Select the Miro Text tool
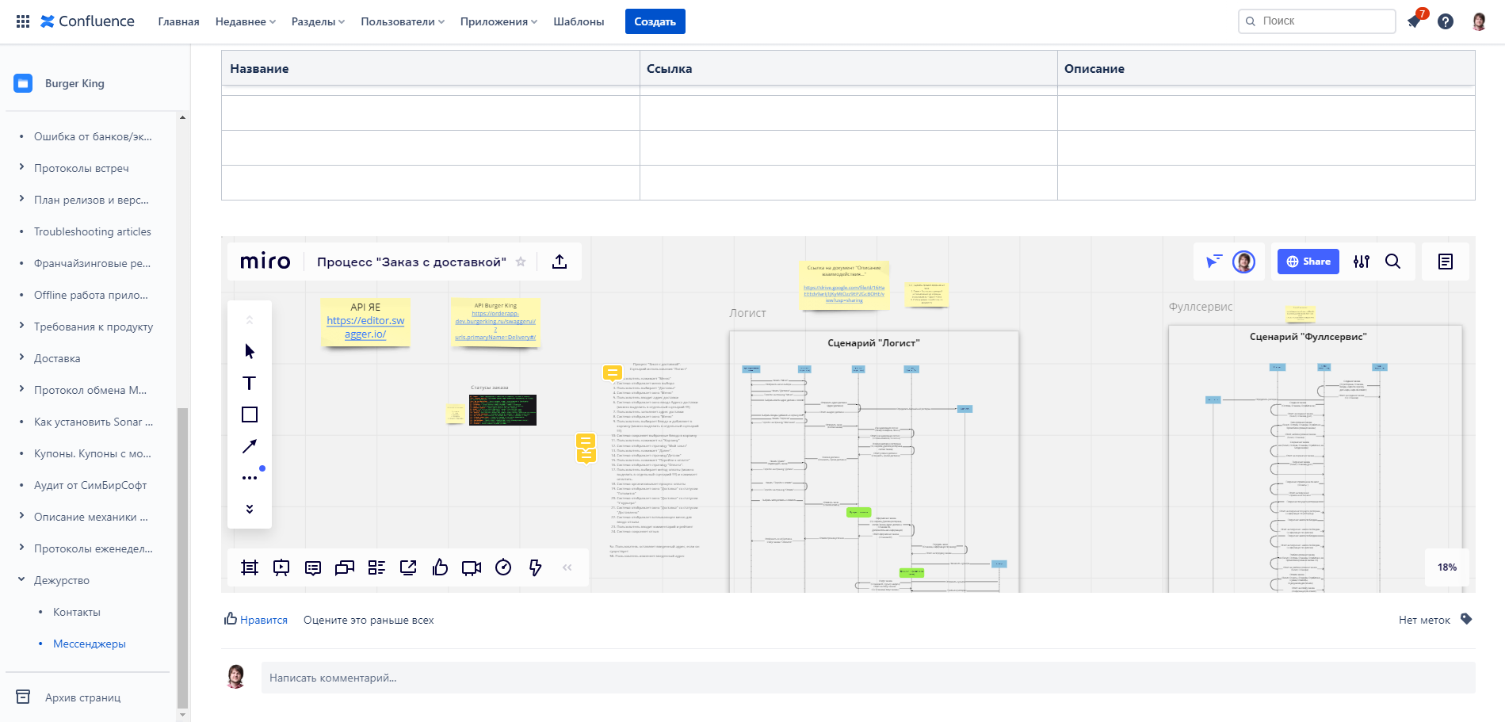 click(x=249, y=384)
